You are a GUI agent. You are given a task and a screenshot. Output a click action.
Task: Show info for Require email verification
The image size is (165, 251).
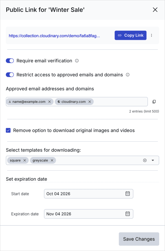tap(77, 61)
